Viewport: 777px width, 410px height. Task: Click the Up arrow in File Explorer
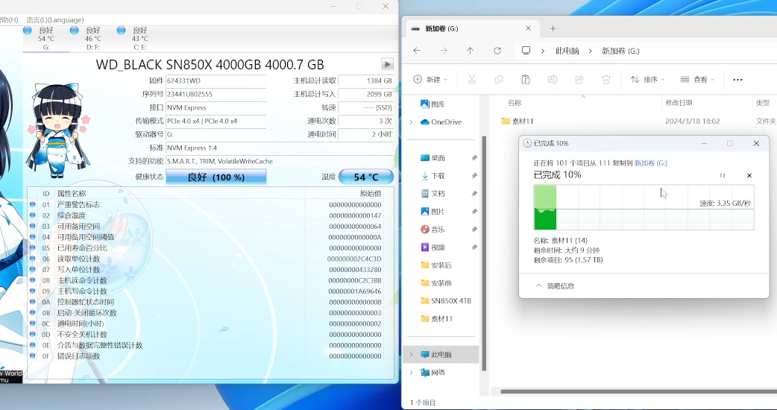click(471, 51)
